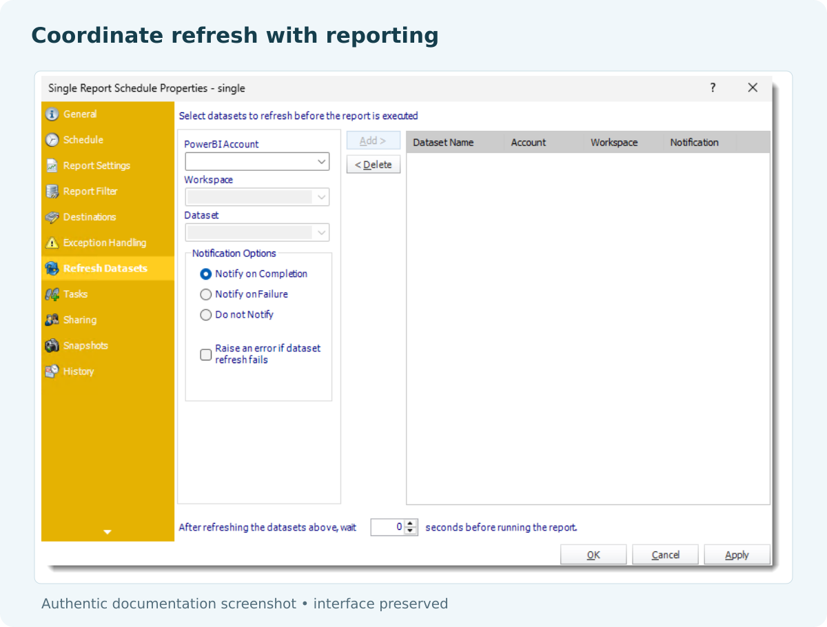Click the Cancel button

click(665, 555)
